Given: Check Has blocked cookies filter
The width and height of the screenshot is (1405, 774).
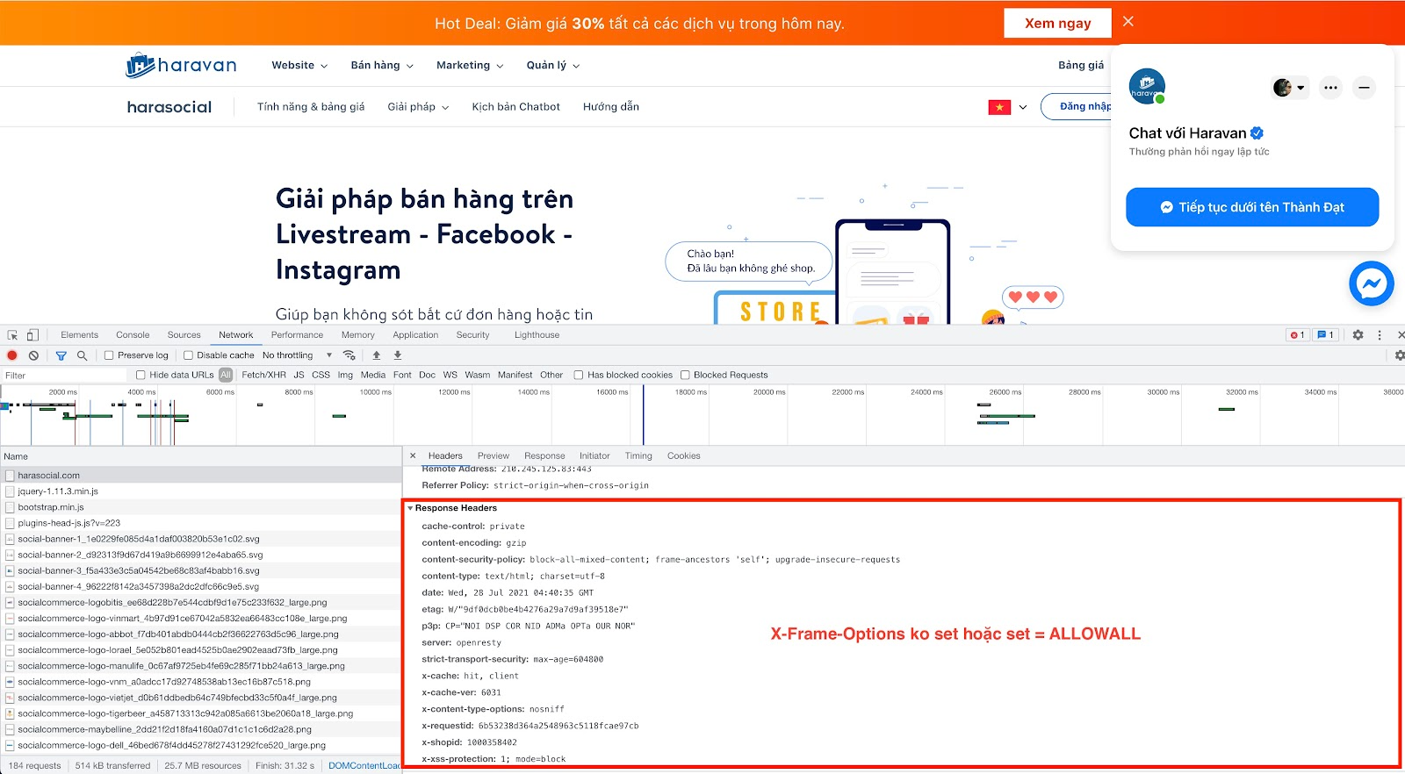Looking at the screenshot, I should point(579,376).
